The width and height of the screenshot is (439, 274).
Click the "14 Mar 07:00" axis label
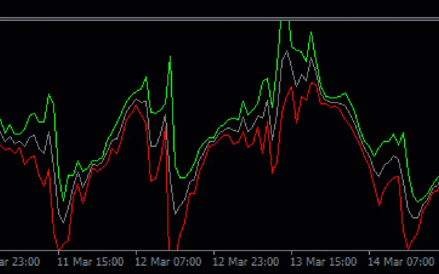coord(402,262)
